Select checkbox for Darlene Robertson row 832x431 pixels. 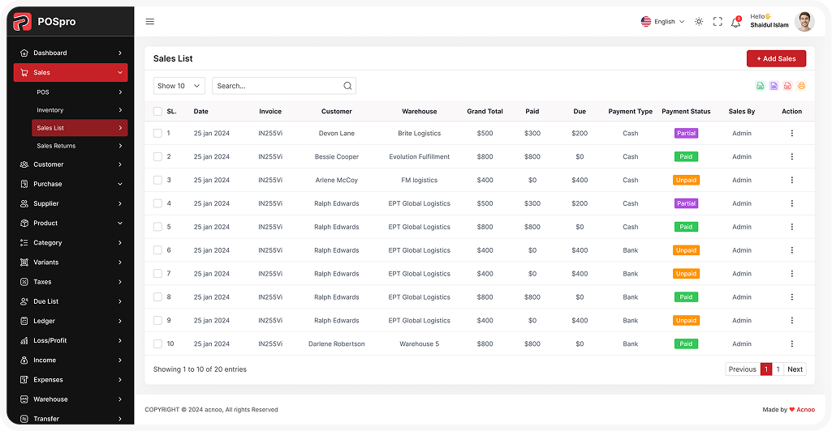[157, 344]
